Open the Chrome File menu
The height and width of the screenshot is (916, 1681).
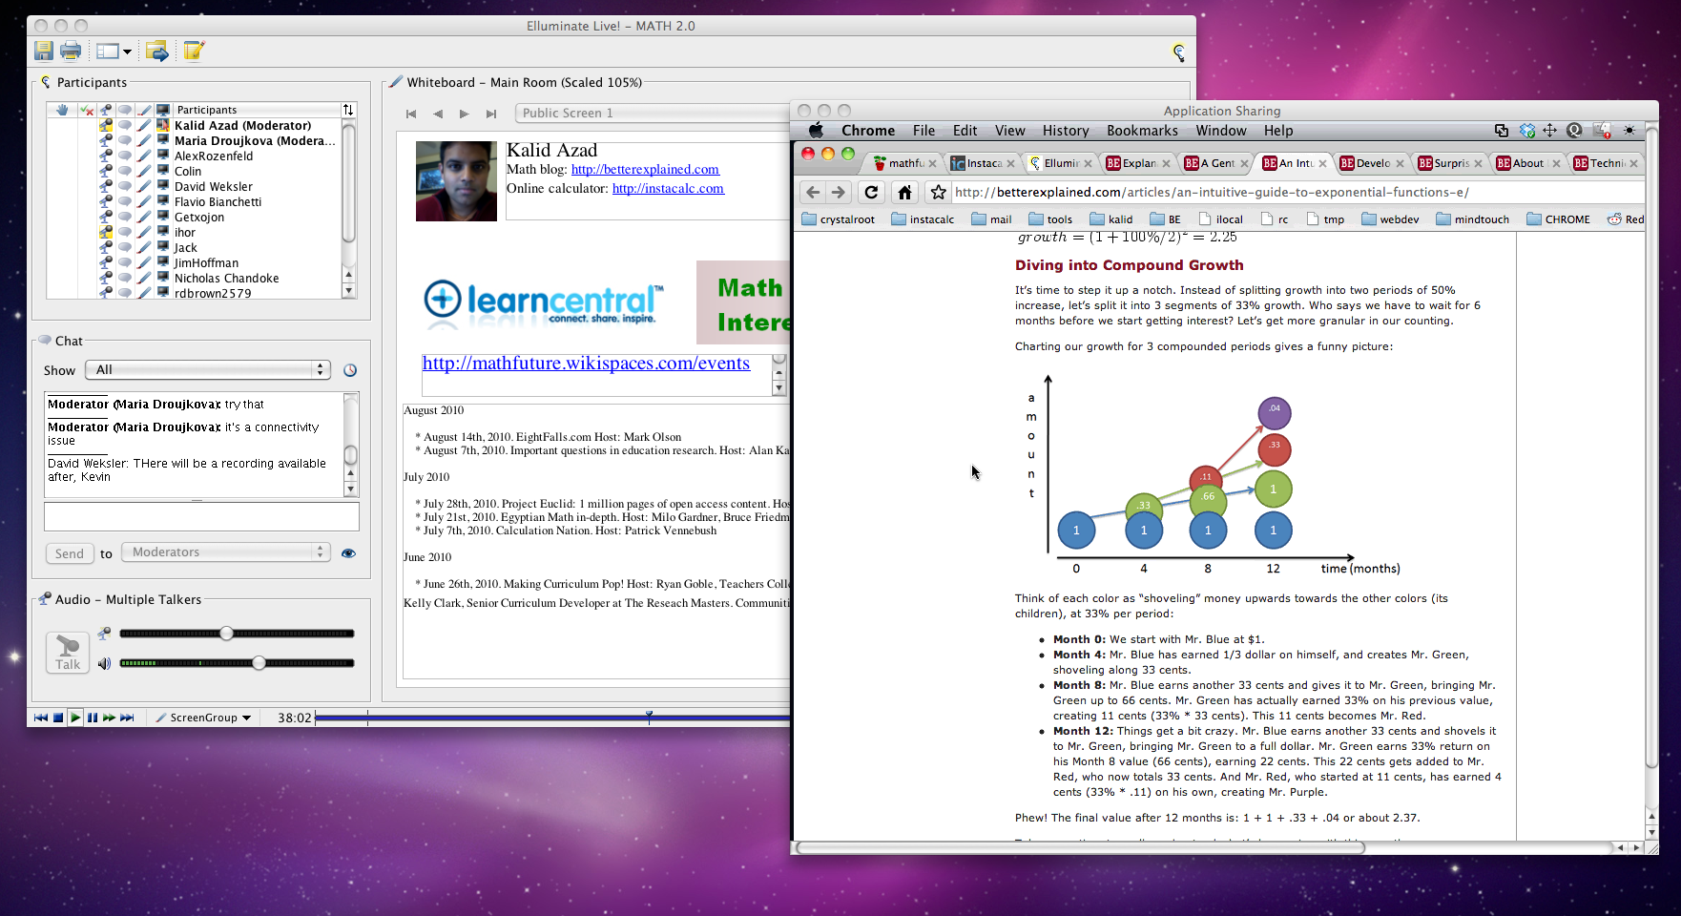point(924,131)
